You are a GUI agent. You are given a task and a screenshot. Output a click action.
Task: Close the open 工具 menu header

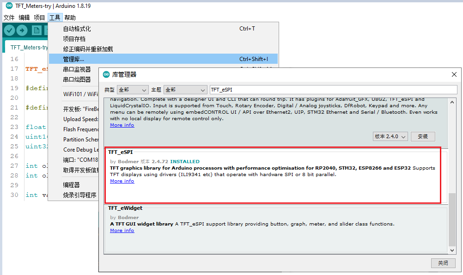[55, 18]
